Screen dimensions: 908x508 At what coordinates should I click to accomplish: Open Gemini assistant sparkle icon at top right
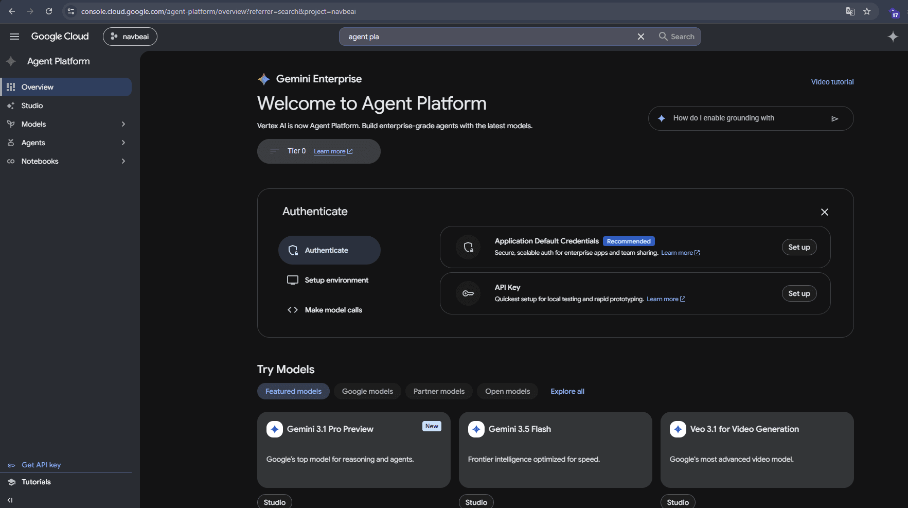(x=893, y=37)
